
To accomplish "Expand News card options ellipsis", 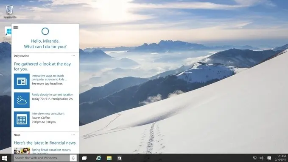I will pos(73,135).
